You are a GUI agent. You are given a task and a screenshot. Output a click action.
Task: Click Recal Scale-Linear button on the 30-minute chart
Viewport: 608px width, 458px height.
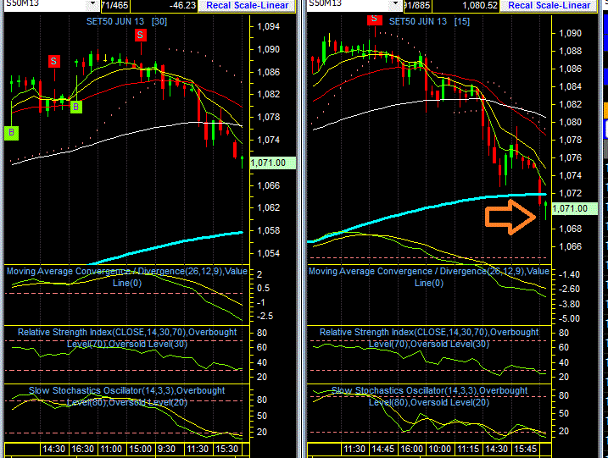point(247,5)
